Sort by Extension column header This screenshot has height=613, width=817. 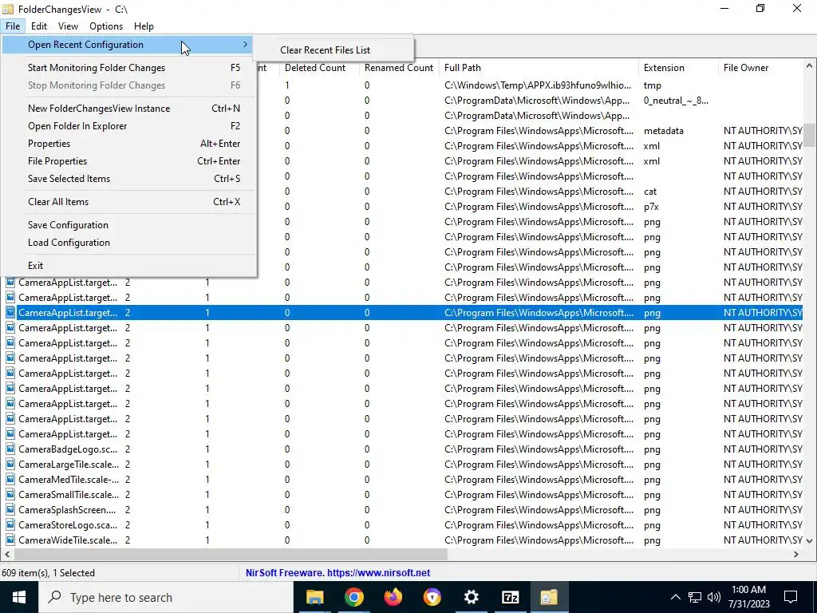(678, 68)
